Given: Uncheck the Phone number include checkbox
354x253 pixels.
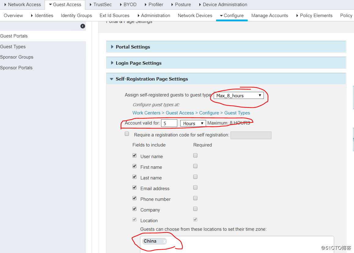Looking at the screenshot, I should pyautogui.click(x=135, y=198).
